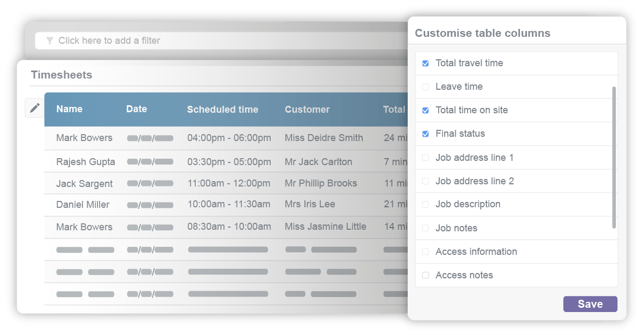Sort by the Name column header

[x=69, y=109]
